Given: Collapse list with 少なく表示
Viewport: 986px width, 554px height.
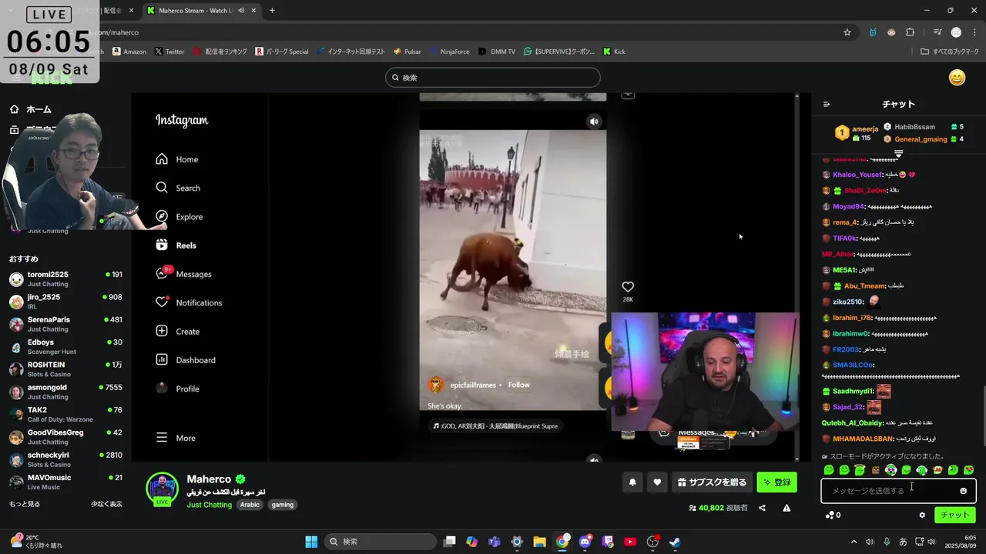Looking at the screenshot, I should pyautogui.click(x=106, y=504).
